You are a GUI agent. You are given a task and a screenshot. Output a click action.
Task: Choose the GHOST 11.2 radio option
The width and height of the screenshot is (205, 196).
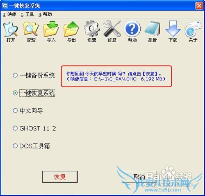pyautogui.click(x=34, y=128)
